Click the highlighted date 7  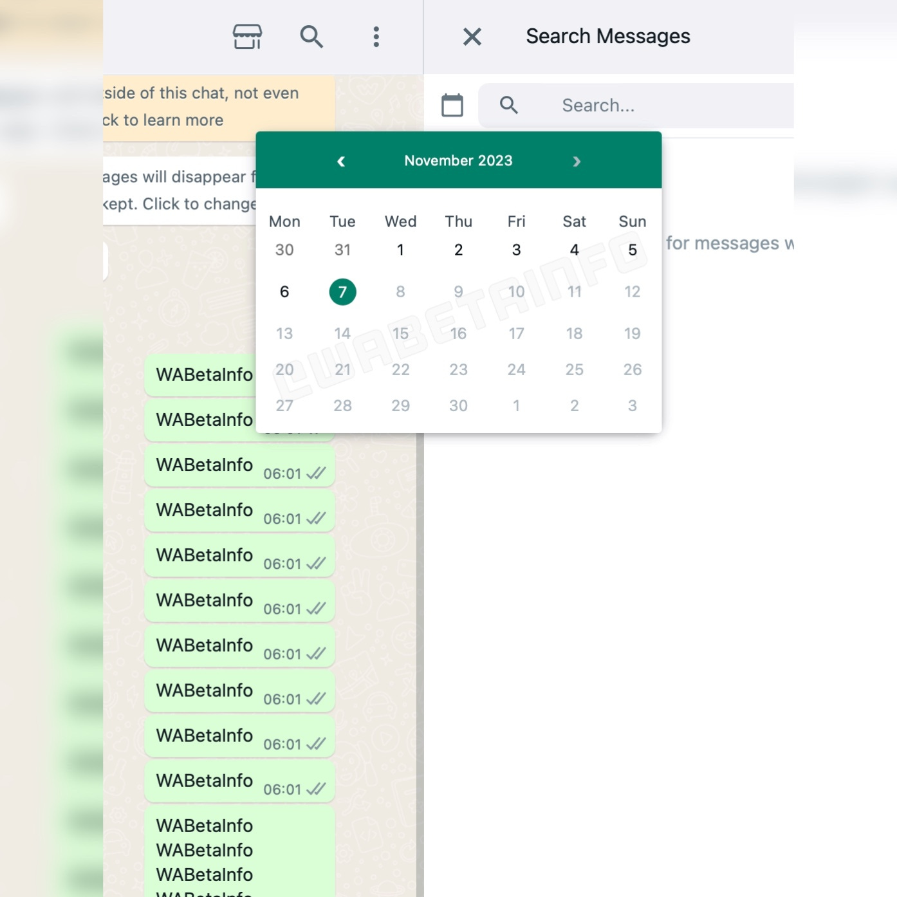pos(342,292)
